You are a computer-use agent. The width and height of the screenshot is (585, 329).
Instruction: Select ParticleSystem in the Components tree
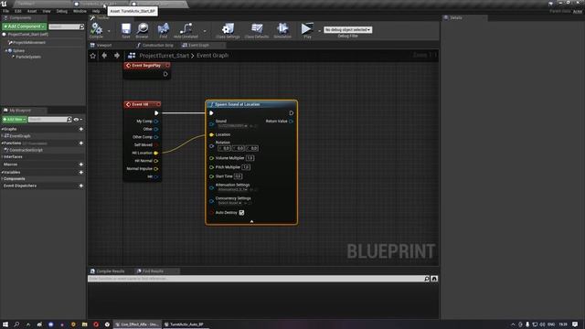click(28, 57)
